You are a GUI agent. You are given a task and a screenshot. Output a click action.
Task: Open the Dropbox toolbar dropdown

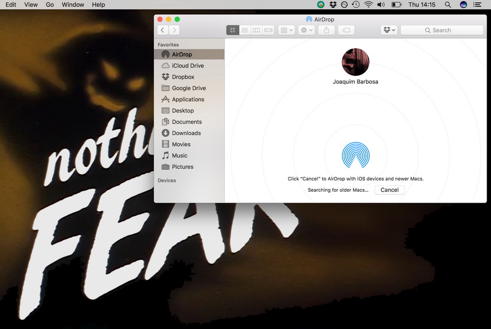[x=389, y=31]
